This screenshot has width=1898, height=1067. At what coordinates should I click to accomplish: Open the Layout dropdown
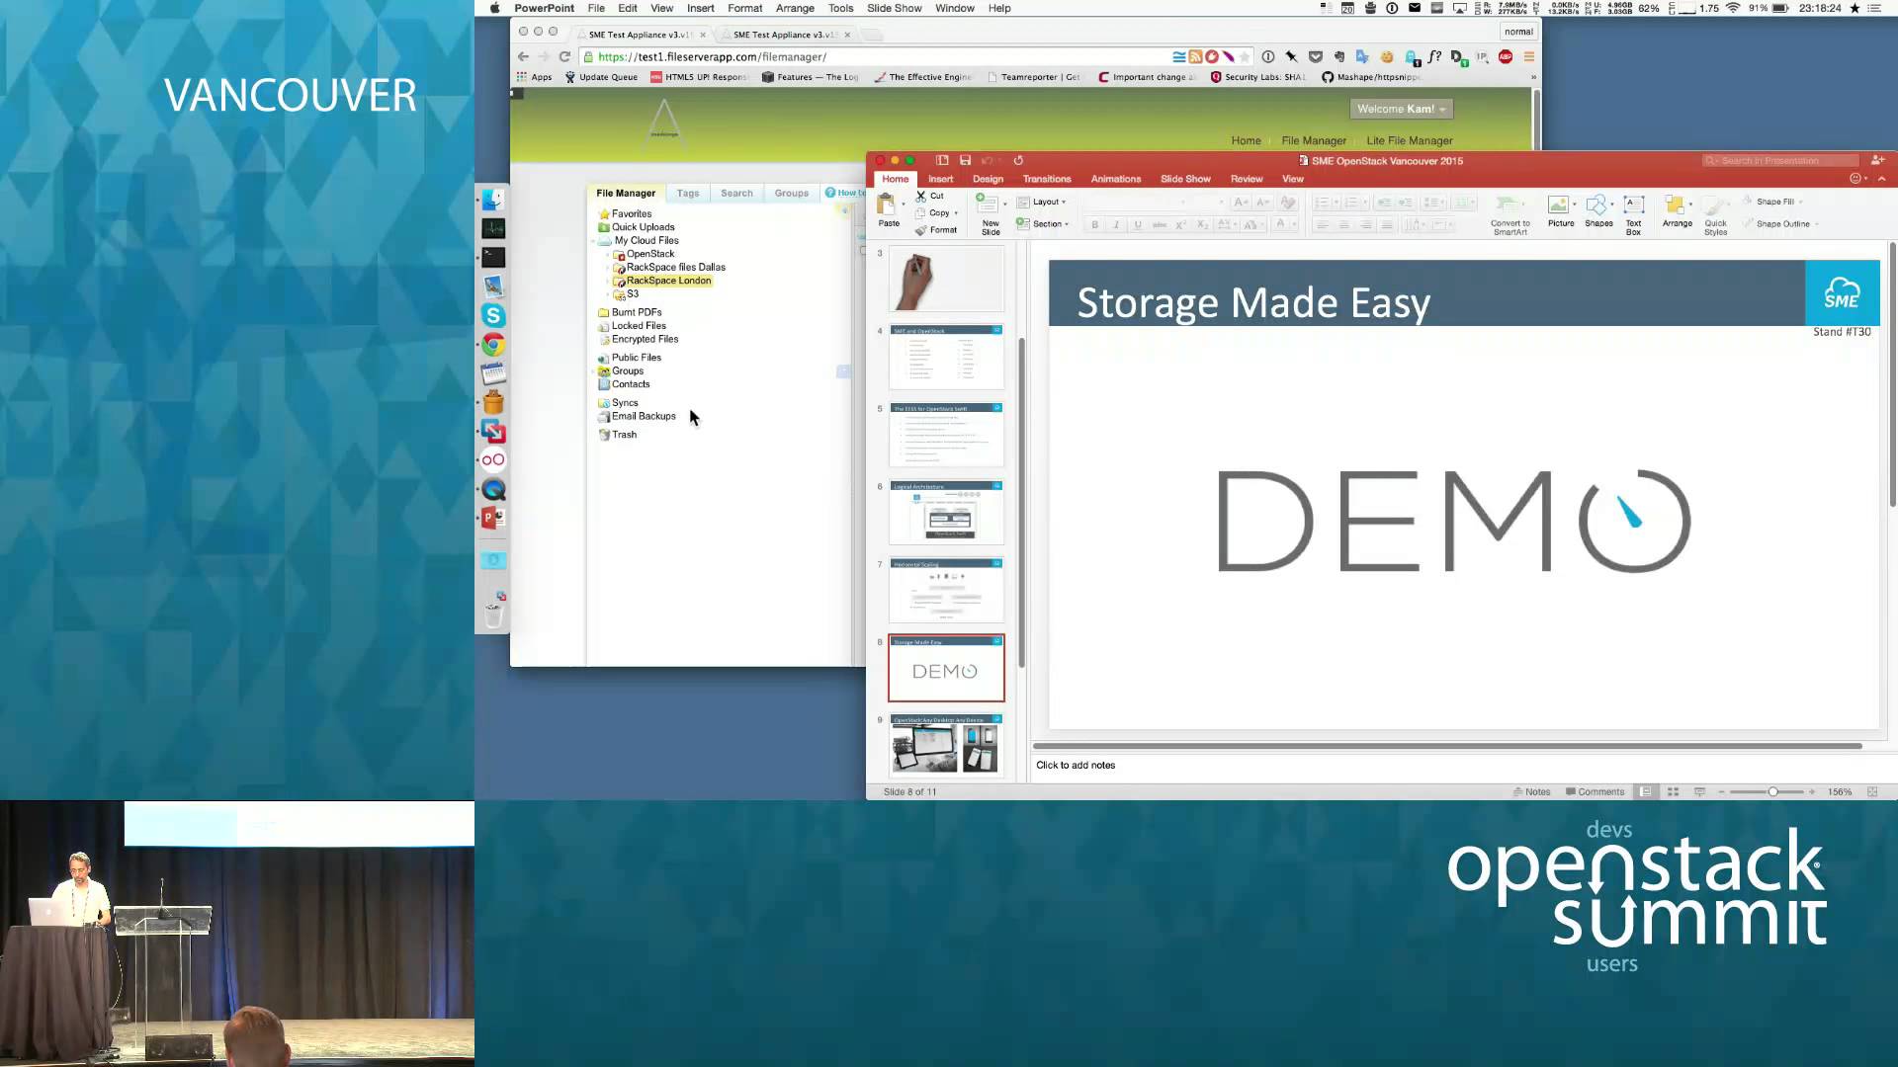pos(1042,202)
